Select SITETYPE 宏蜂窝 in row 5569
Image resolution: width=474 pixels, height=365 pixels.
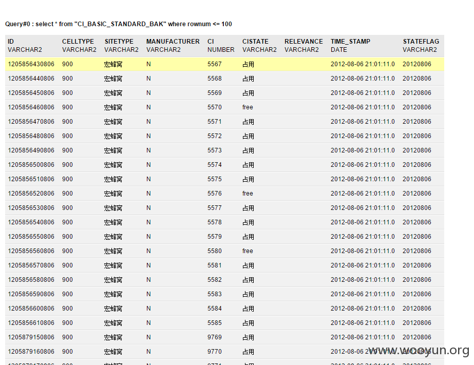click(113, 93)
